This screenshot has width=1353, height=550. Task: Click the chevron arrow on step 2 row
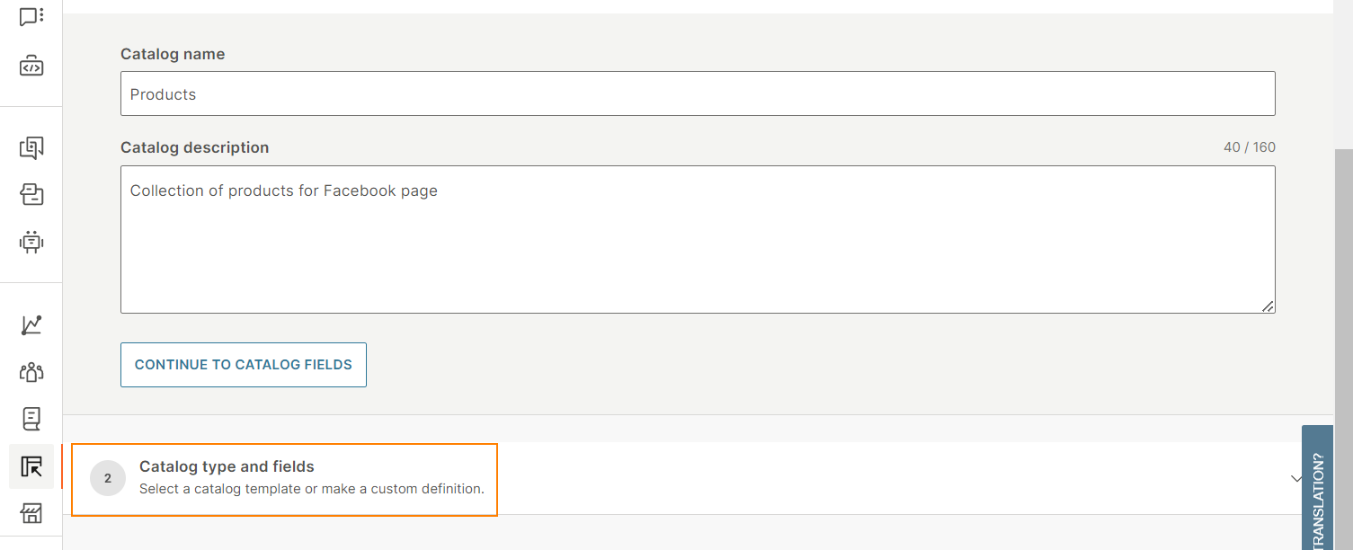[1296, 479]
